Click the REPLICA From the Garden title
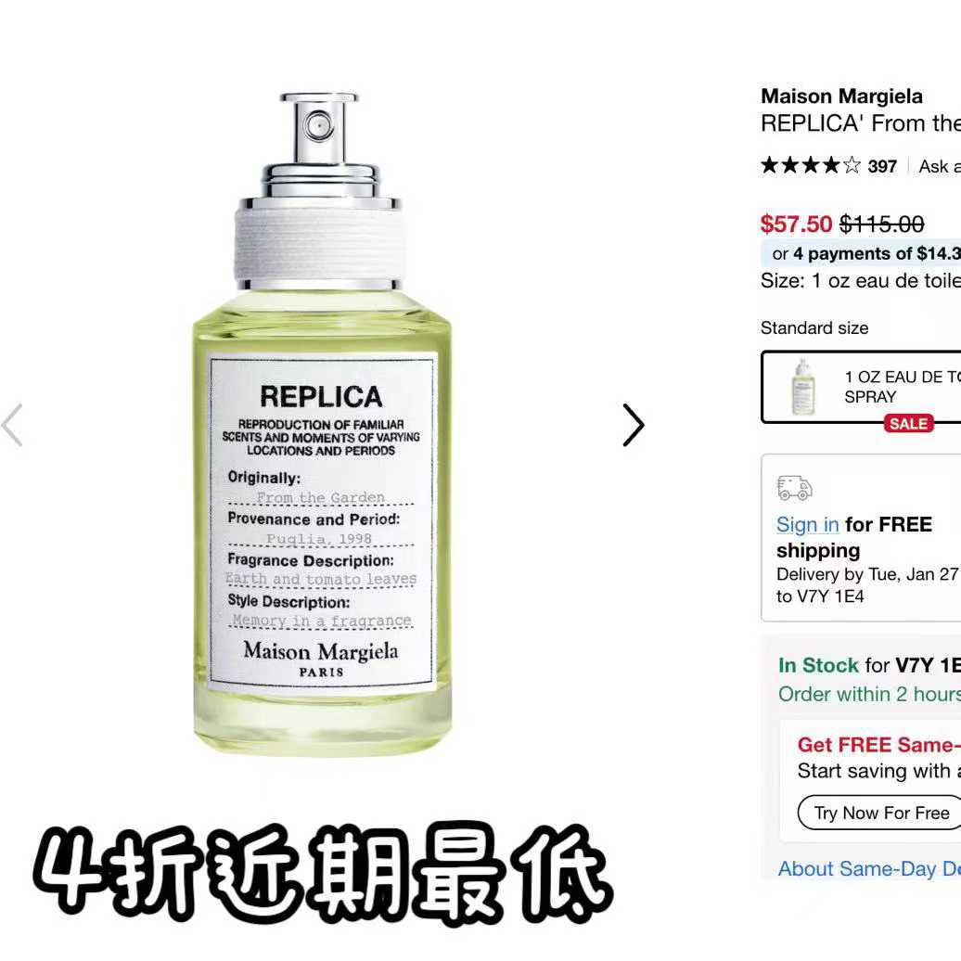The width and height of the screenshot is (961, 961). (861, 123)
